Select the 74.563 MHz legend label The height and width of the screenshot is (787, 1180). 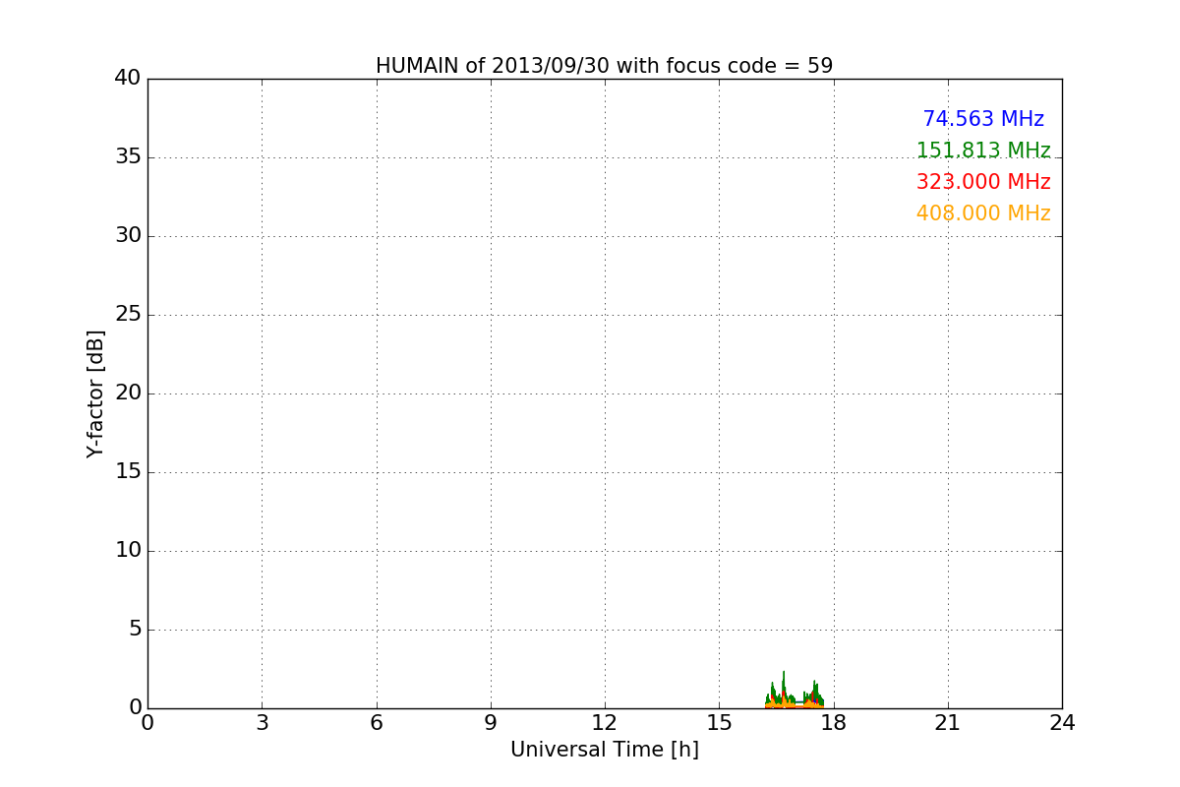point(983,119)
